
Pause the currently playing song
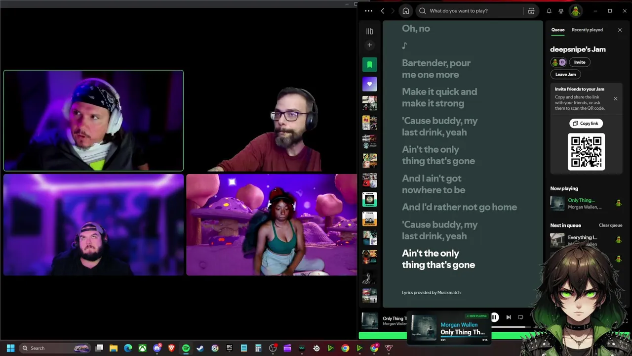pos(495,317)
